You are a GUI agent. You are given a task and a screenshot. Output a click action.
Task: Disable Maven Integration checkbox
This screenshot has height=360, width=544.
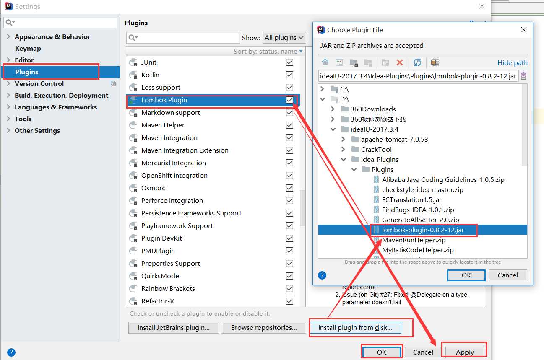[289, 137]
